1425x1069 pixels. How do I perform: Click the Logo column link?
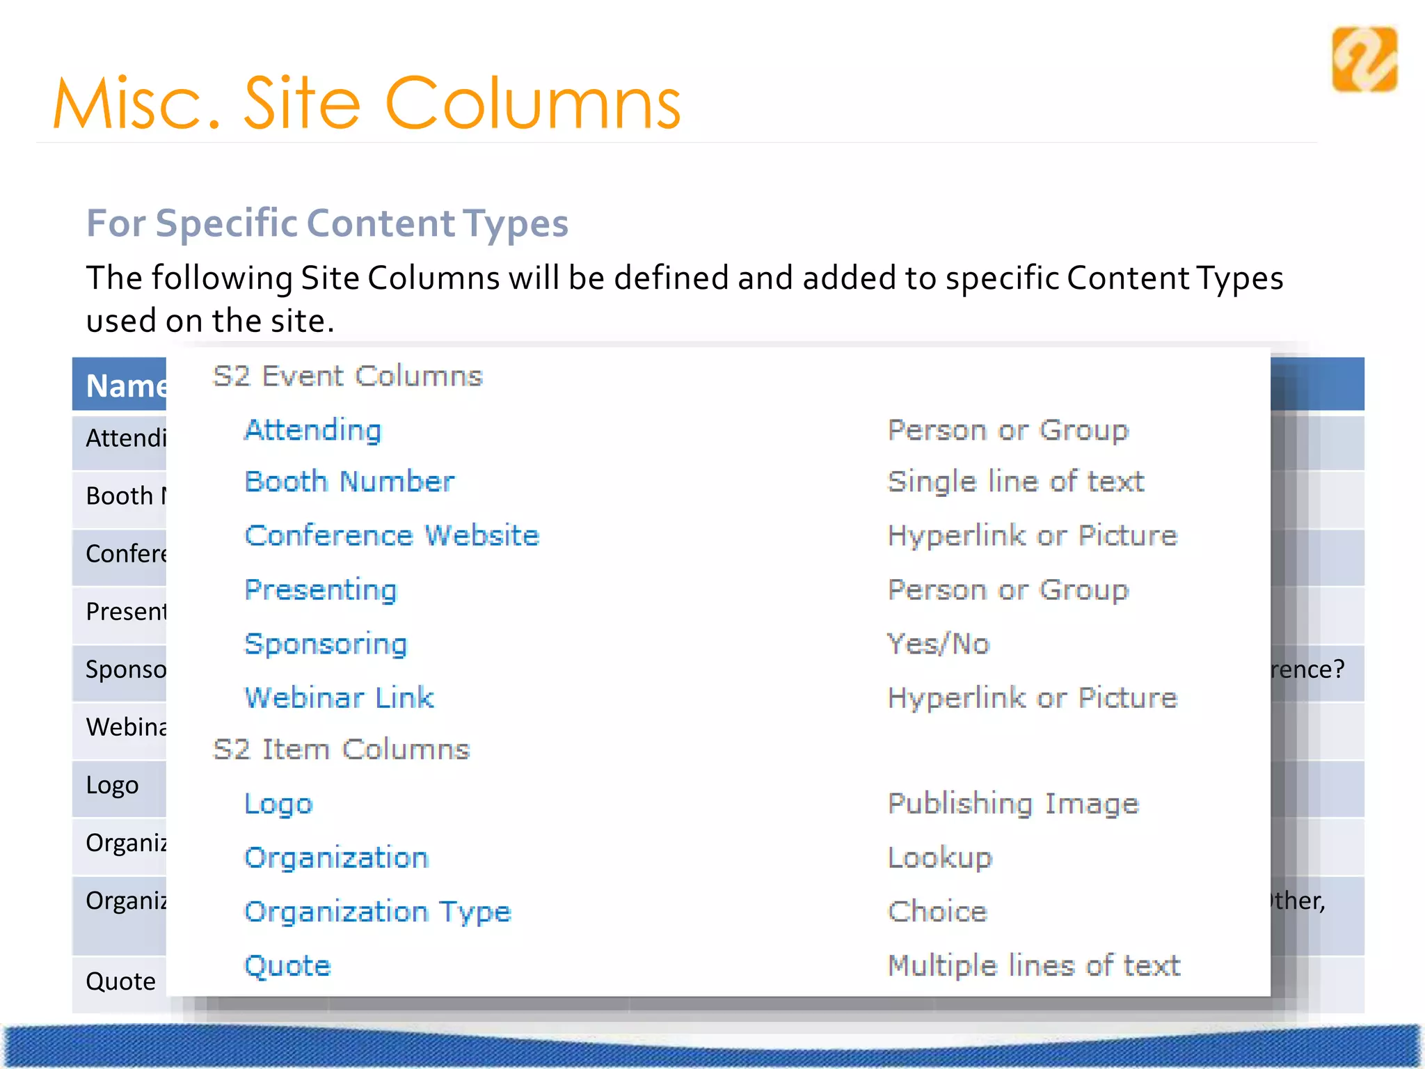[x=278, y=804]
